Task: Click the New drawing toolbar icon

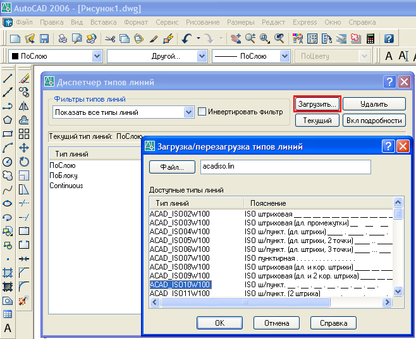Action: [15, 39]
